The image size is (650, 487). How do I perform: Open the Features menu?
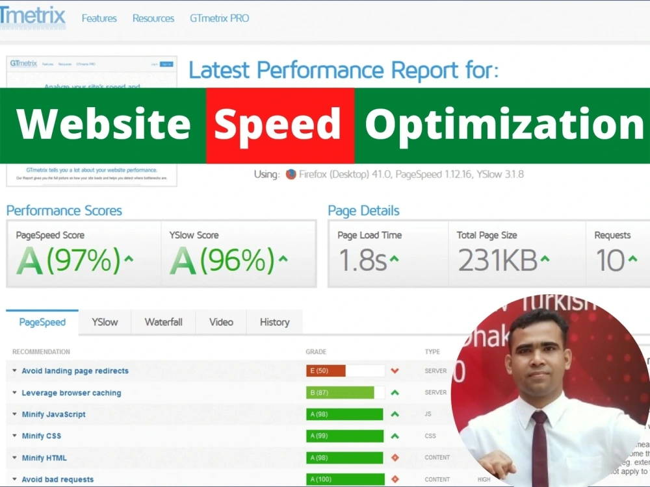(x=99, y=19)
